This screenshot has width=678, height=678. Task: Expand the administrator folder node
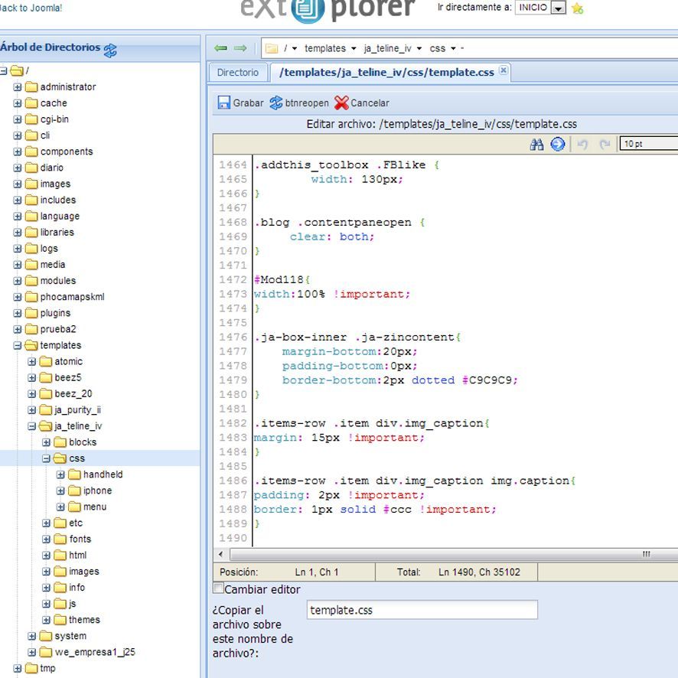point(18,87)
